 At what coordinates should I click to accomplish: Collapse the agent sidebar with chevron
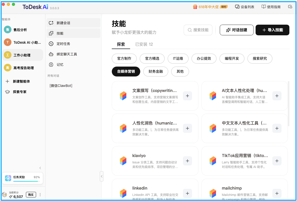coord(40,168)
